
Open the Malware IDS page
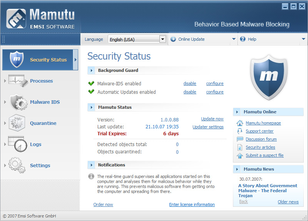coord(45,102)
